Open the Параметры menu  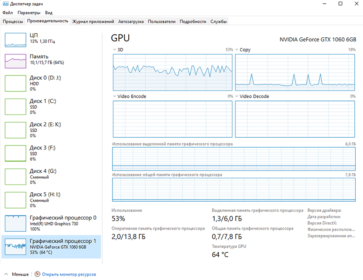[29, 13]
